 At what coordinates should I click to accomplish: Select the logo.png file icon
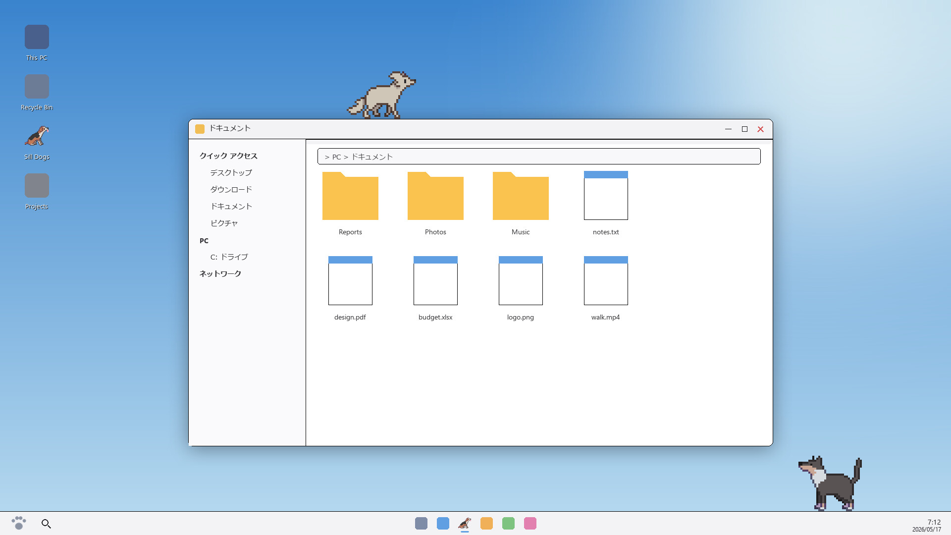click(521, 280)
